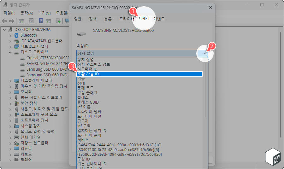
Task: Toggle the show/hide console tree toolbar icon
Action: click(x=21, y=21)
